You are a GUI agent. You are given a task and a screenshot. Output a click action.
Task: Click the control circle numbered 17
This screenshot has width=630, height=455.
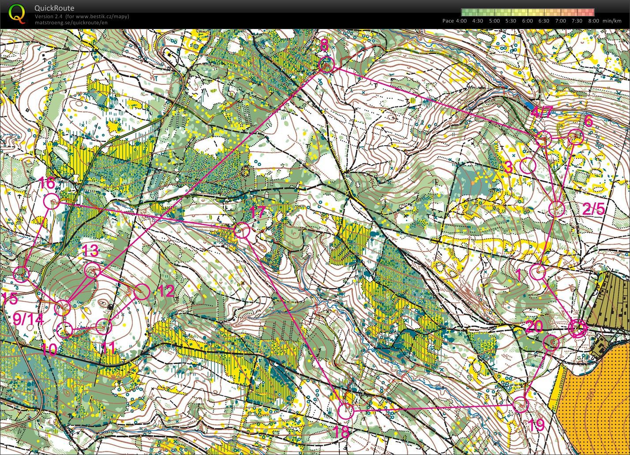(x=242, y=230)
